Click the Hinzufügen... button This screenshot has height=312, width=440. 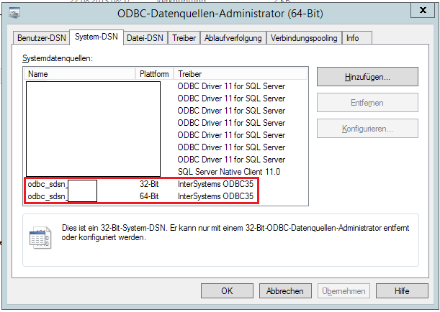tap(367, 77)
